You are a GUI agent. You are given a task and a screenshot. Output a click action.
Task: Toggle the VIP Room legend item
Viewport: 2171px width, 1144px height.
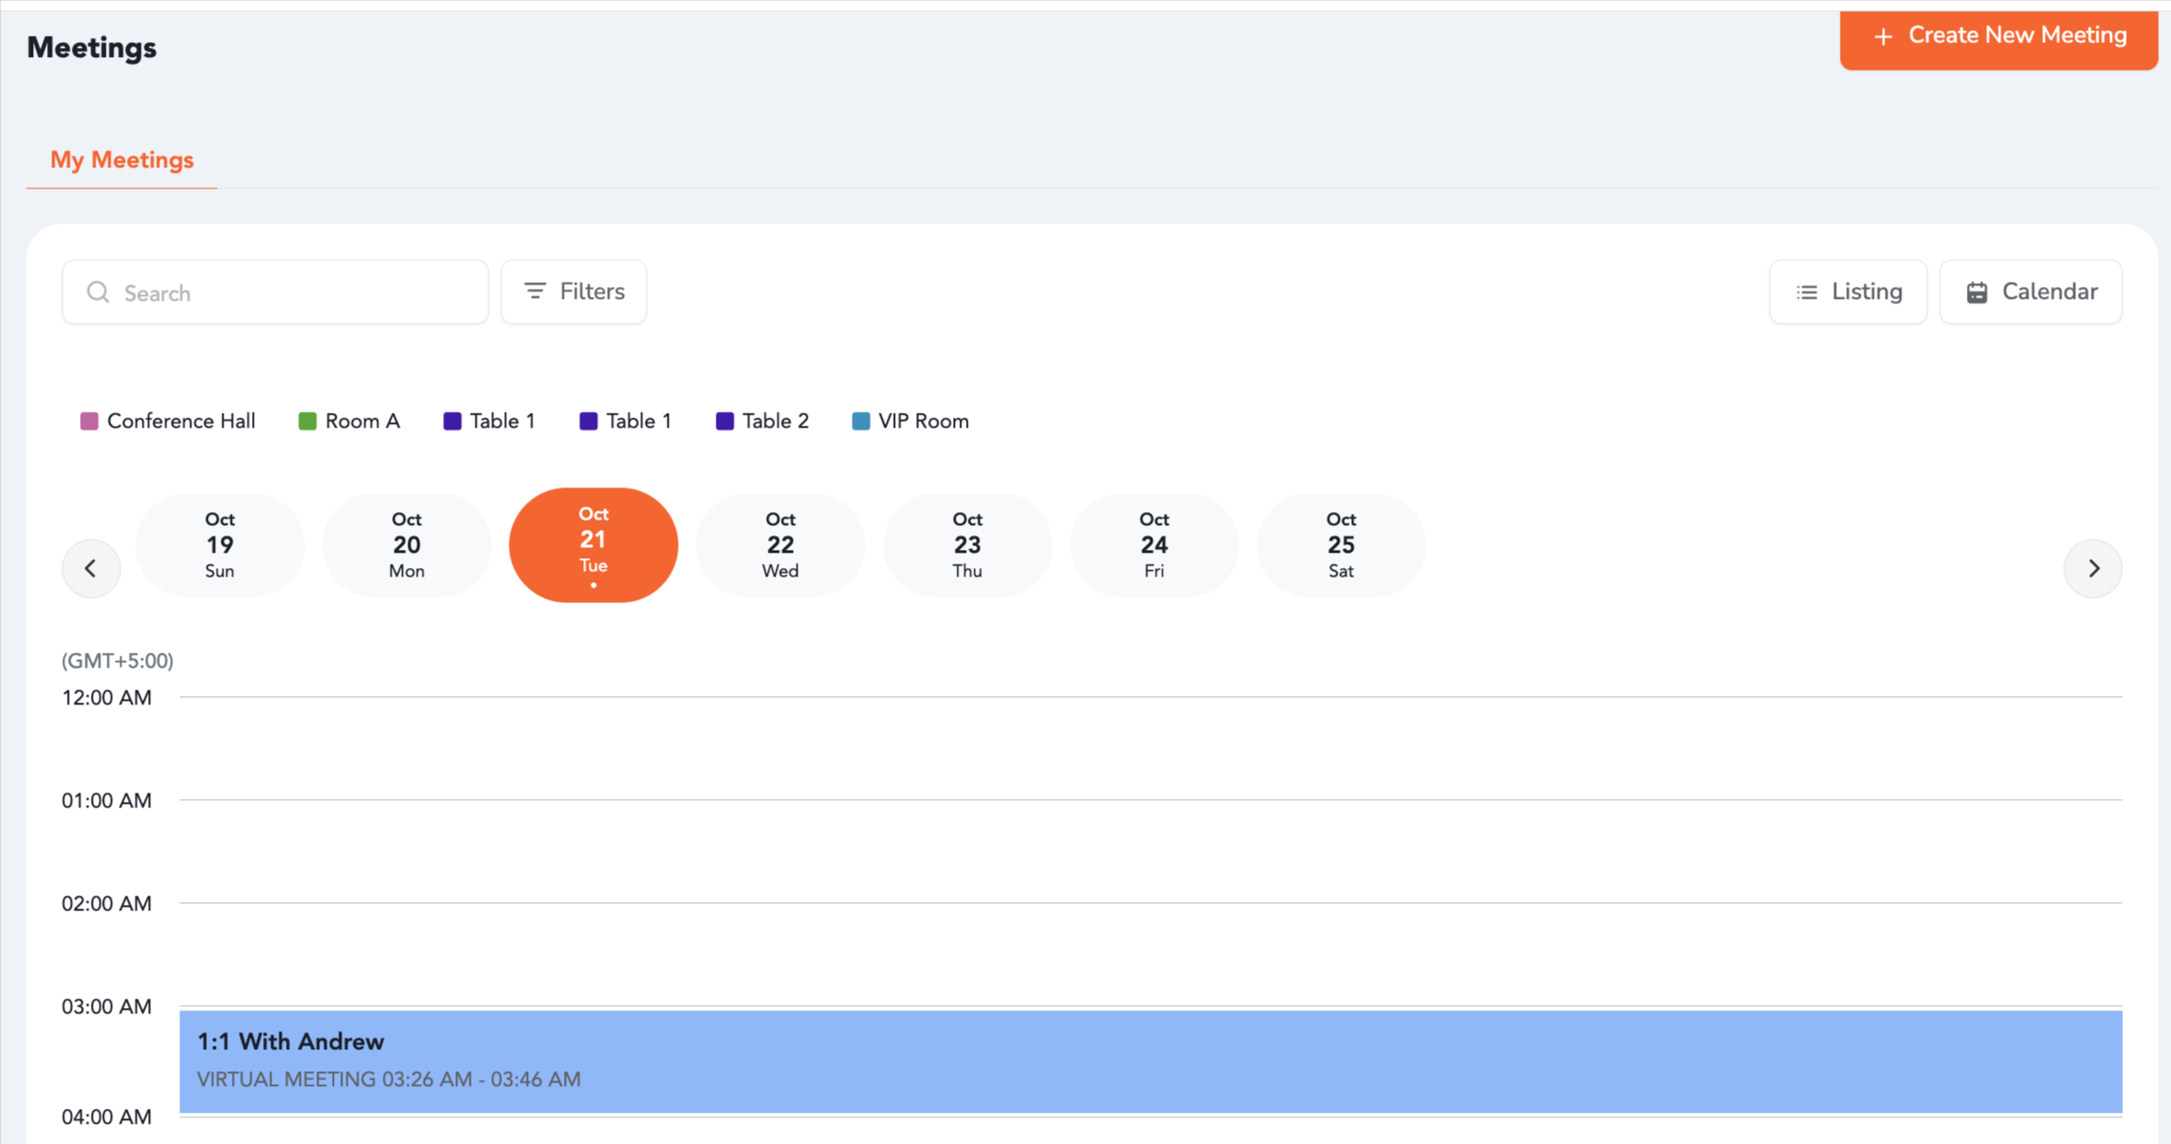(911, 421)
